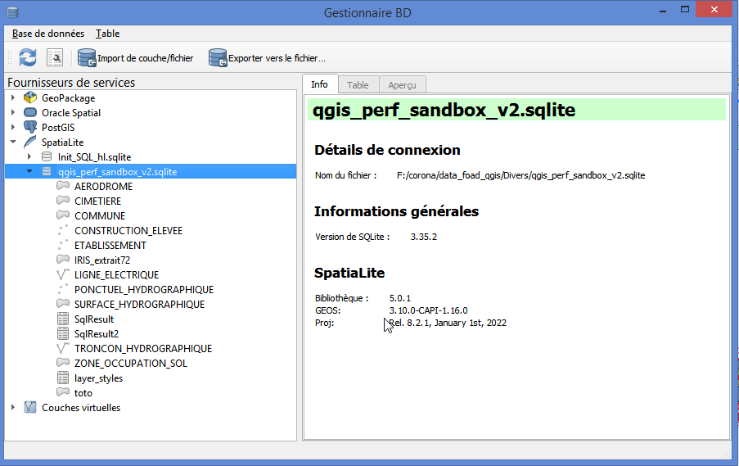Viewport: 739px width, 466px height.
Task: Select the SURFACE_HYDROGRAPHIQUE table
Action: [x=139, y=304]
